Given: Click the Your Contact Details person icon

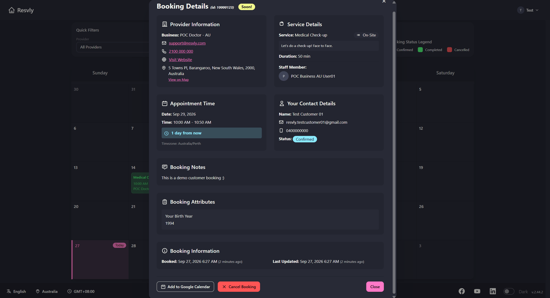Looking at the screenshot, I should pos(282,104).
